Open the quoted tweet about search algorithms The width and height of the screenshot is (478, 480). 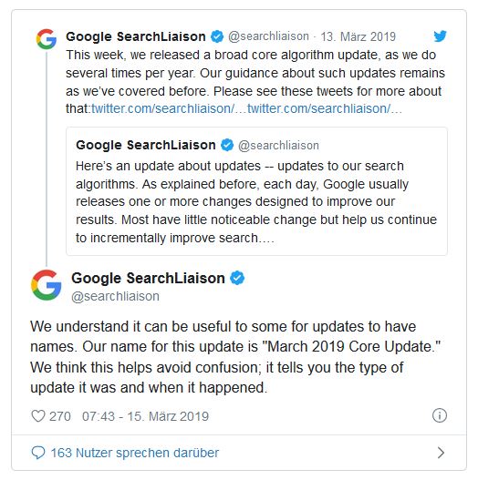coord(256,191)
